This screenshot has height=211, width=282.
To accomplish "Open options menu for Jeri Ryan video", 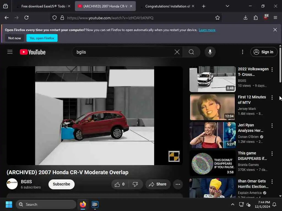I will point(272,125).
